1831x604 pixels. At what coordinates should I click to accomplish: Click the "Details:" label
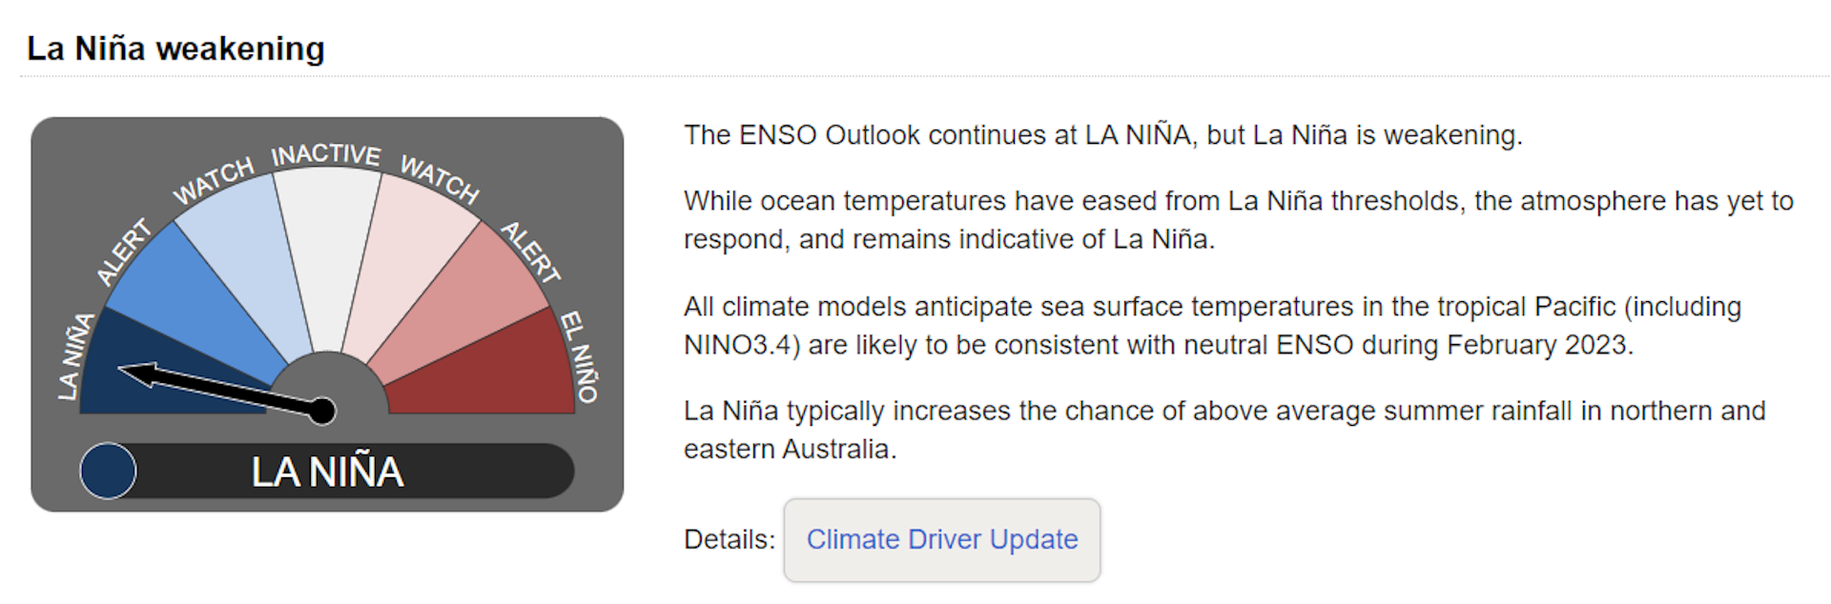click(730, 539)
